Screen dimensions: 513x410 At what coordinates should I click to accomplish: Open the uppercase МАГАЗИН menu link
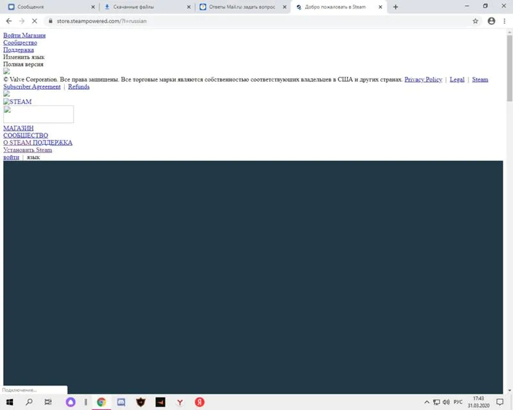pos(19,128)
